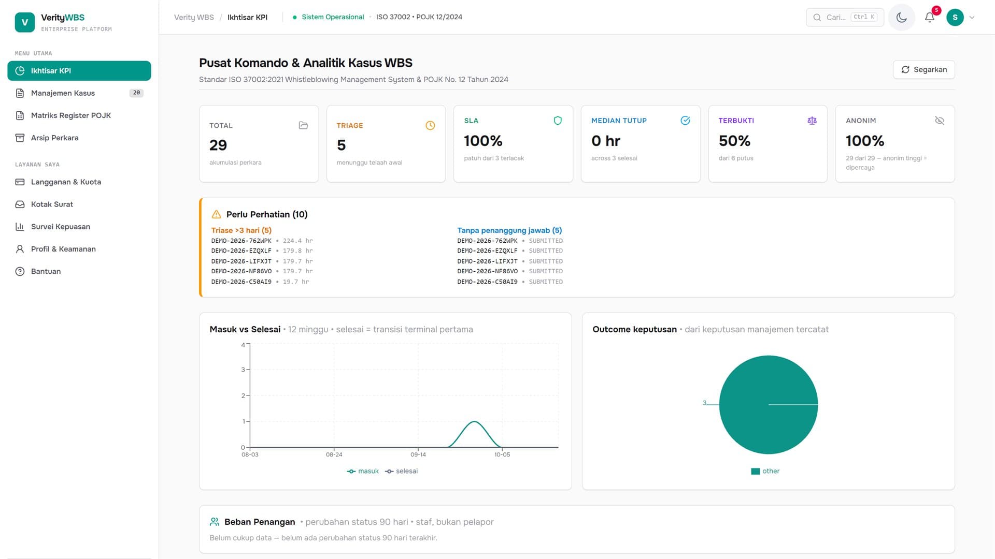
Task: Click the Segarkan refresh button
Action: [x=923, y=70]
